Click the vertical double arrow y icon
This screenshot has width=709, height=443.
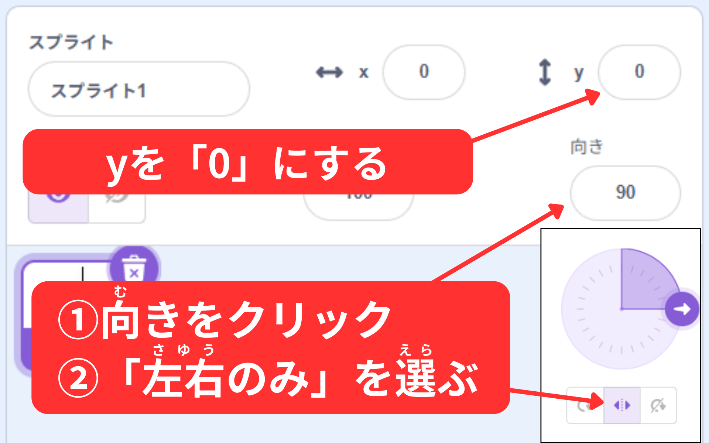click(545, 72)
